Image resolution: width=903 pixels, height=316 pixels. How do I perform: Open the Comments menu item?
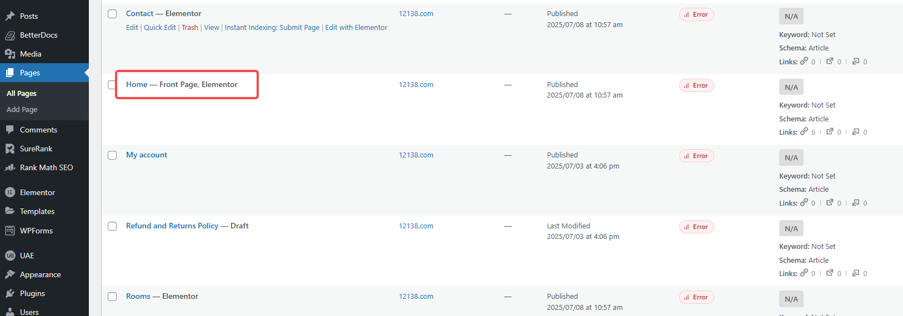(x=38, y=130)
